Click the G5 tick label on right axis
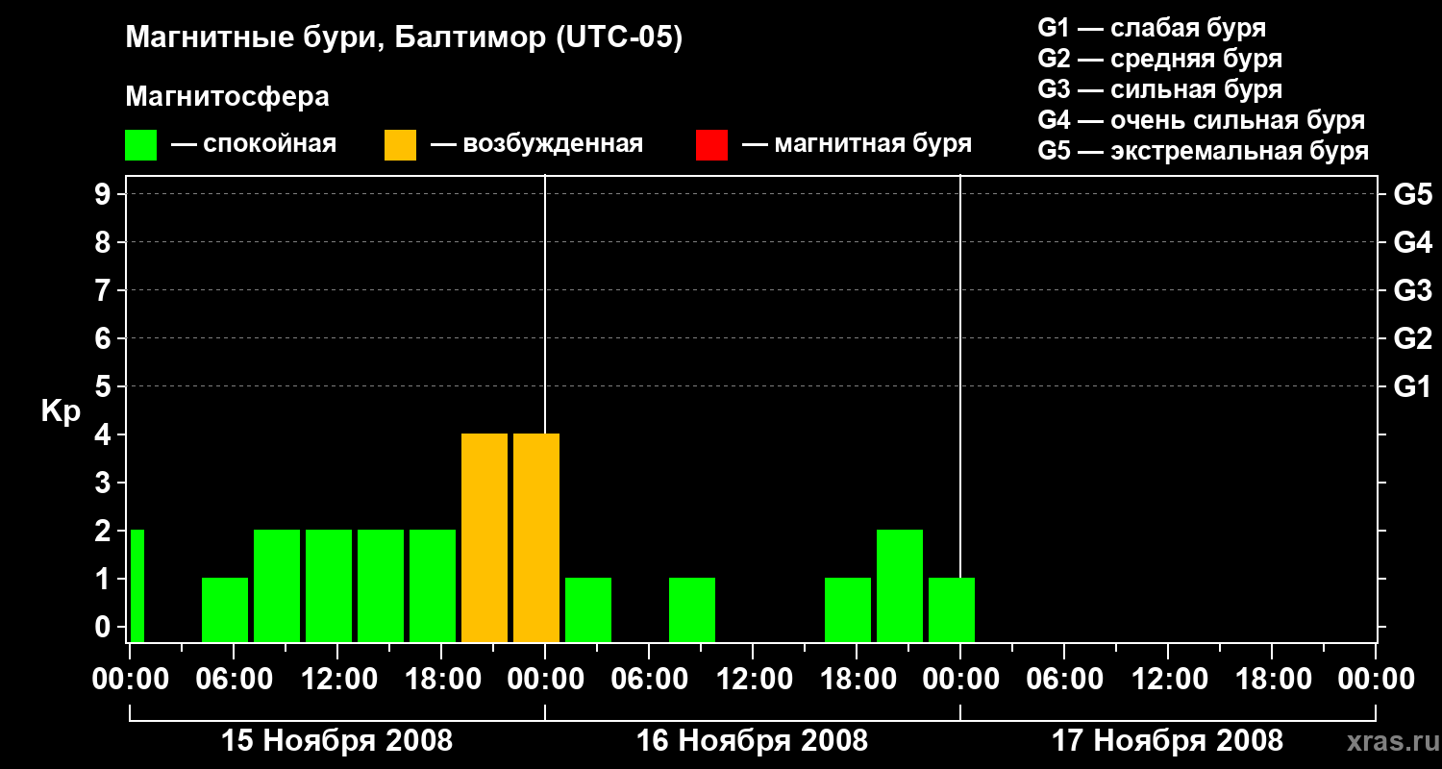The width and height of the screenshot is (1442, 769). [1412, 194]
